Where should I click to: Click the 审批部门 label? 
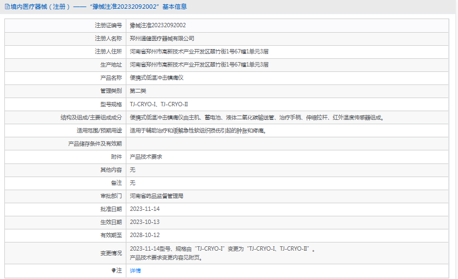click(111, 196)
